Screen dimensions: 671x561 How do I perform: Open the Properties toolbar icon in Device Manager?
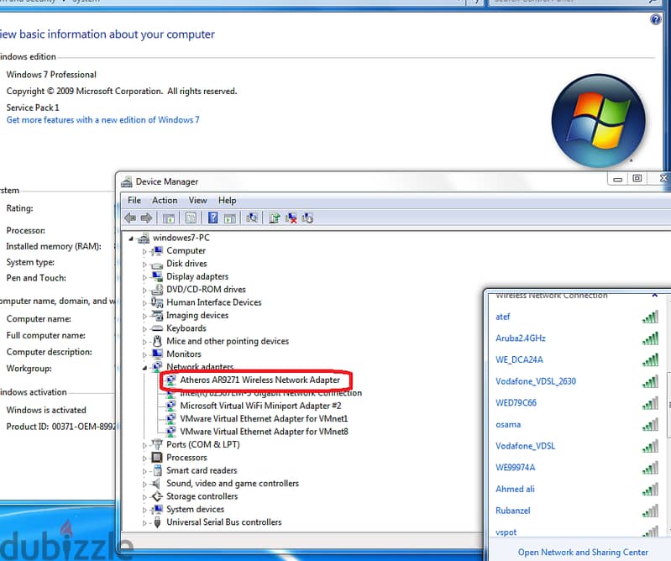tap(191, 218)
